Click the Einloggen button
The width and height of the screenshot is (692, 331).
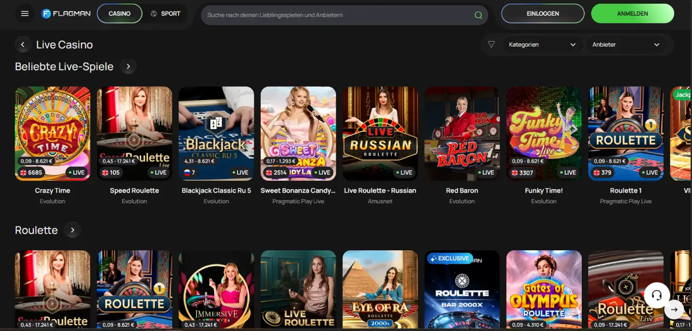543,14
